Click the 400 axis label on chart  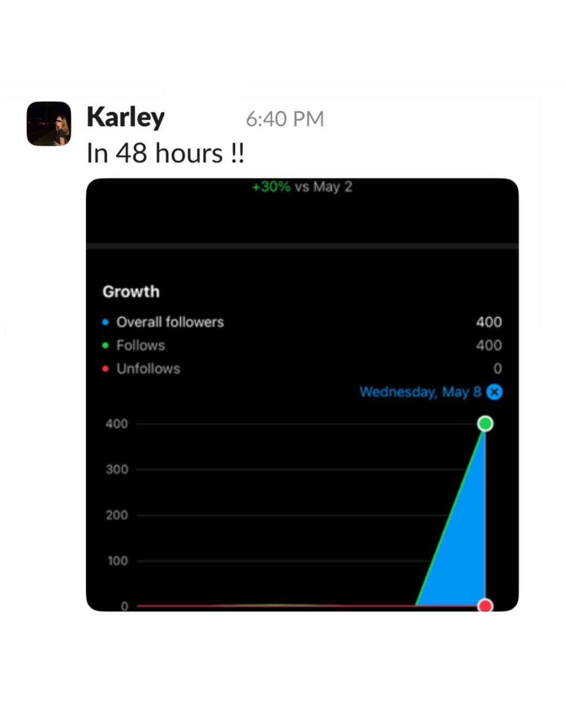(116, 424)
